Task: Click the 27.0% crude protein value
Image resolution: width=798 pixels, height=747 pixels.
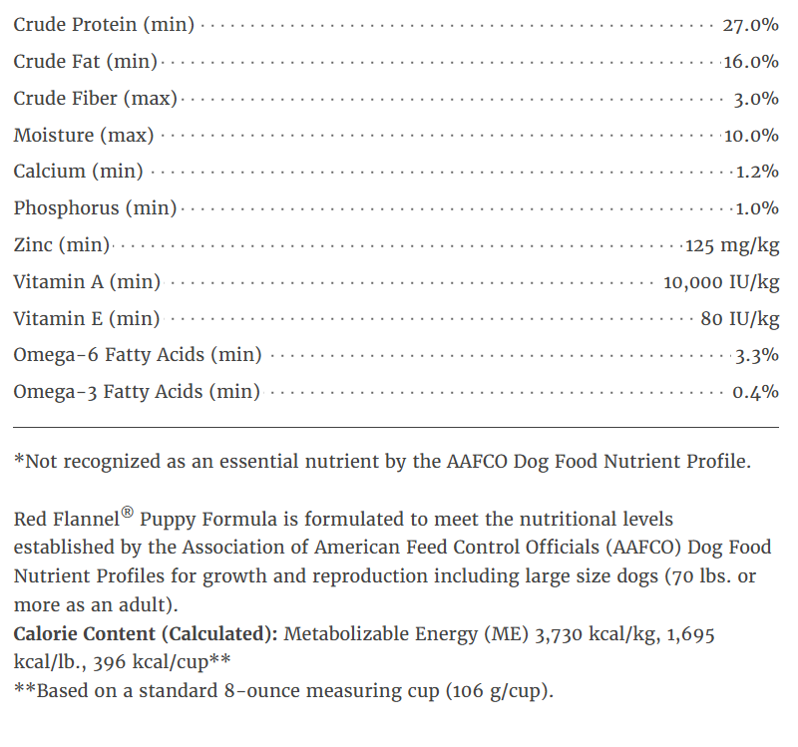Action: point(750,25)
